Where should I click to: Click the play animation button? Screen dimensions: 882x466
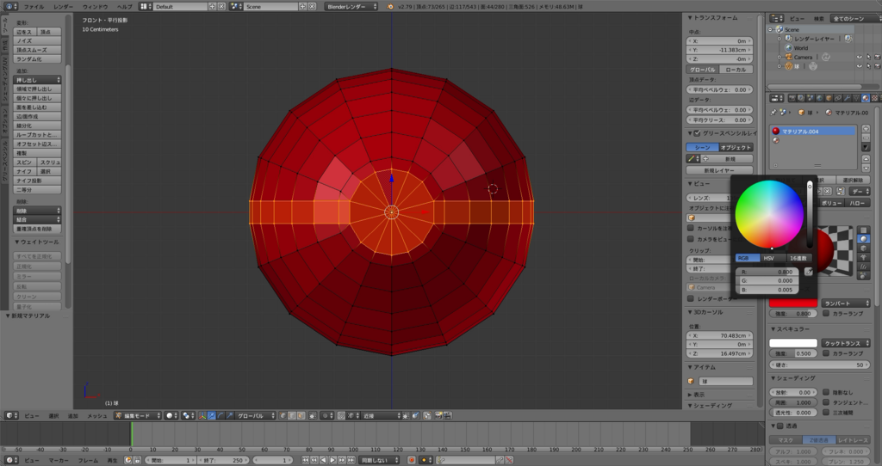333,460
